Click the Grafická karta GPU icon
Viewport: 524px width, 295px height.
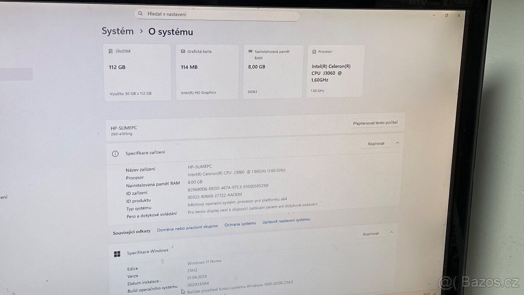click(x=182, y=51)
